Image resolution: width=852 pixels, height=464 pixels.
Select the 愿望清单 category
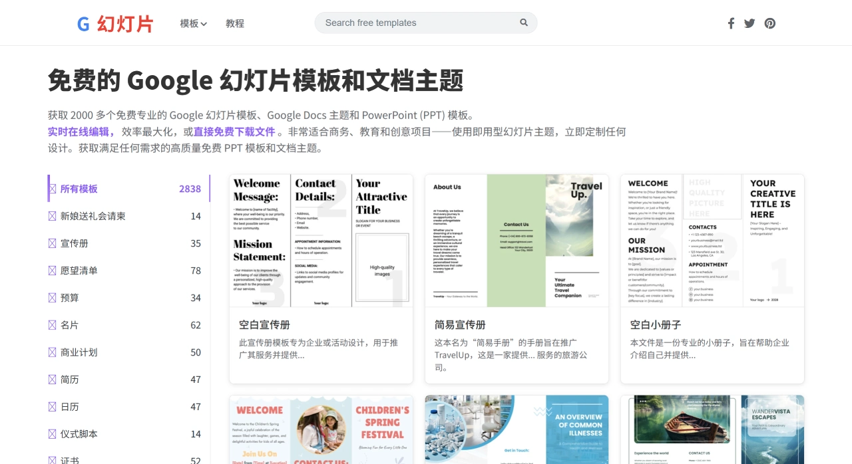129,271
